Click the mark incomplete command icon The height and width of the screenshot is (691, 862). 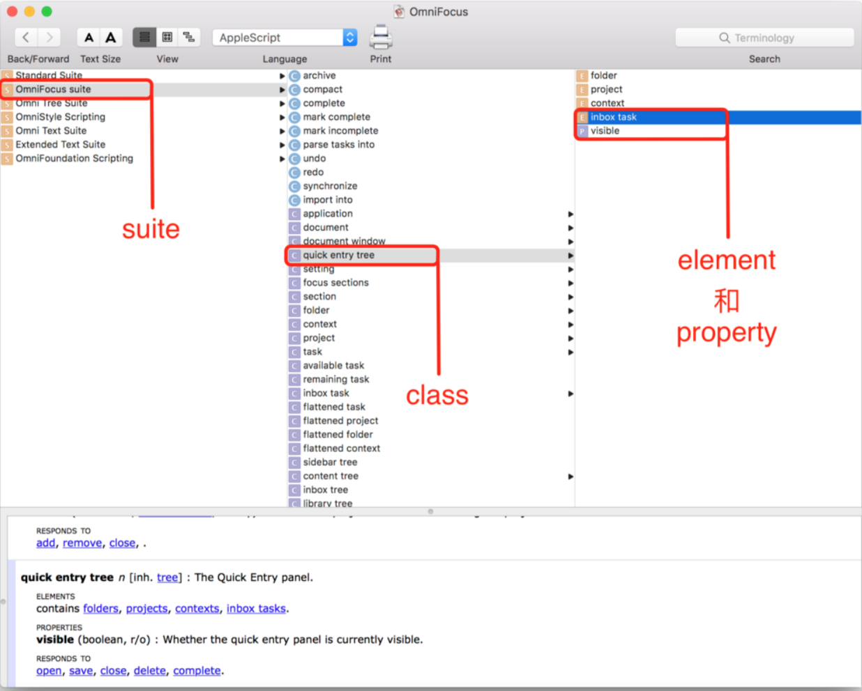pos(294,131)
